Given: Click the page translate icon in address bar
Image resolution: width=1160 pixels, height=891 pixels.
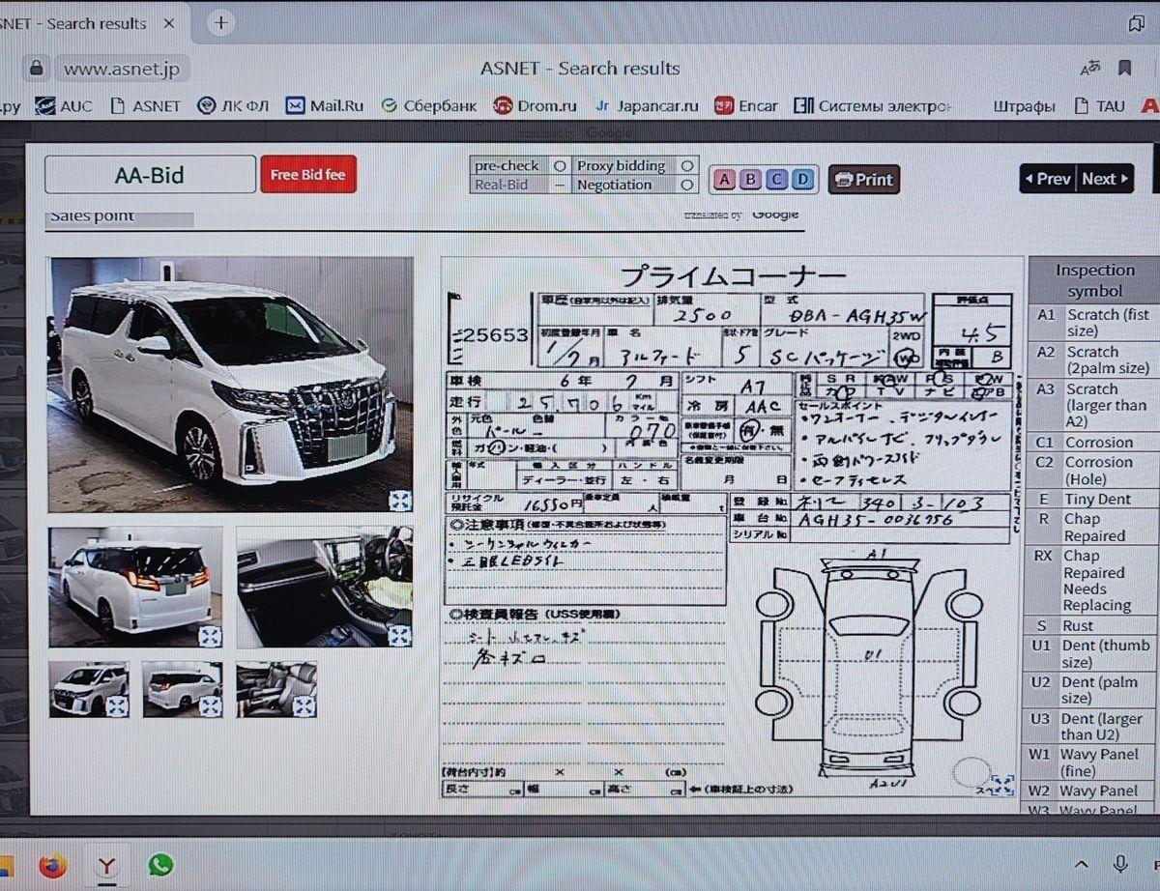Looking at the screenshot, I should 1090,68.
